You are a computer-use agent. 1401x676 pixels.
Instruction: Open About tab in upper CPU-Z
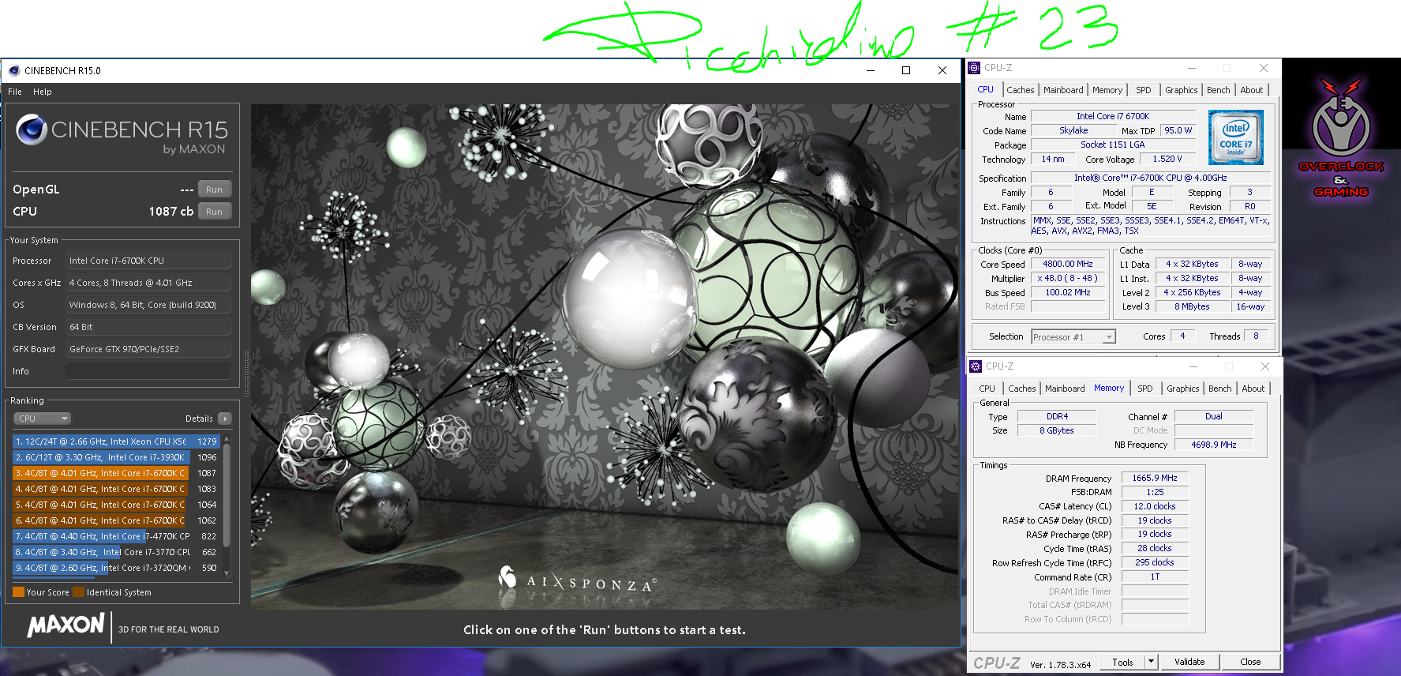click(x=1252, y=90)
